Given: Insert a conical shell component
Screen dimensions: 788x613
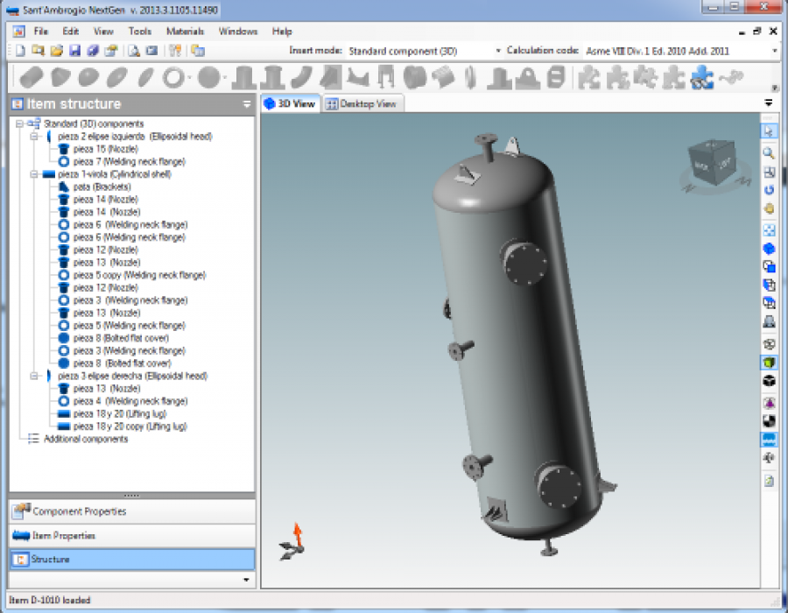Looking at the screenshot, I should [60, 78].
